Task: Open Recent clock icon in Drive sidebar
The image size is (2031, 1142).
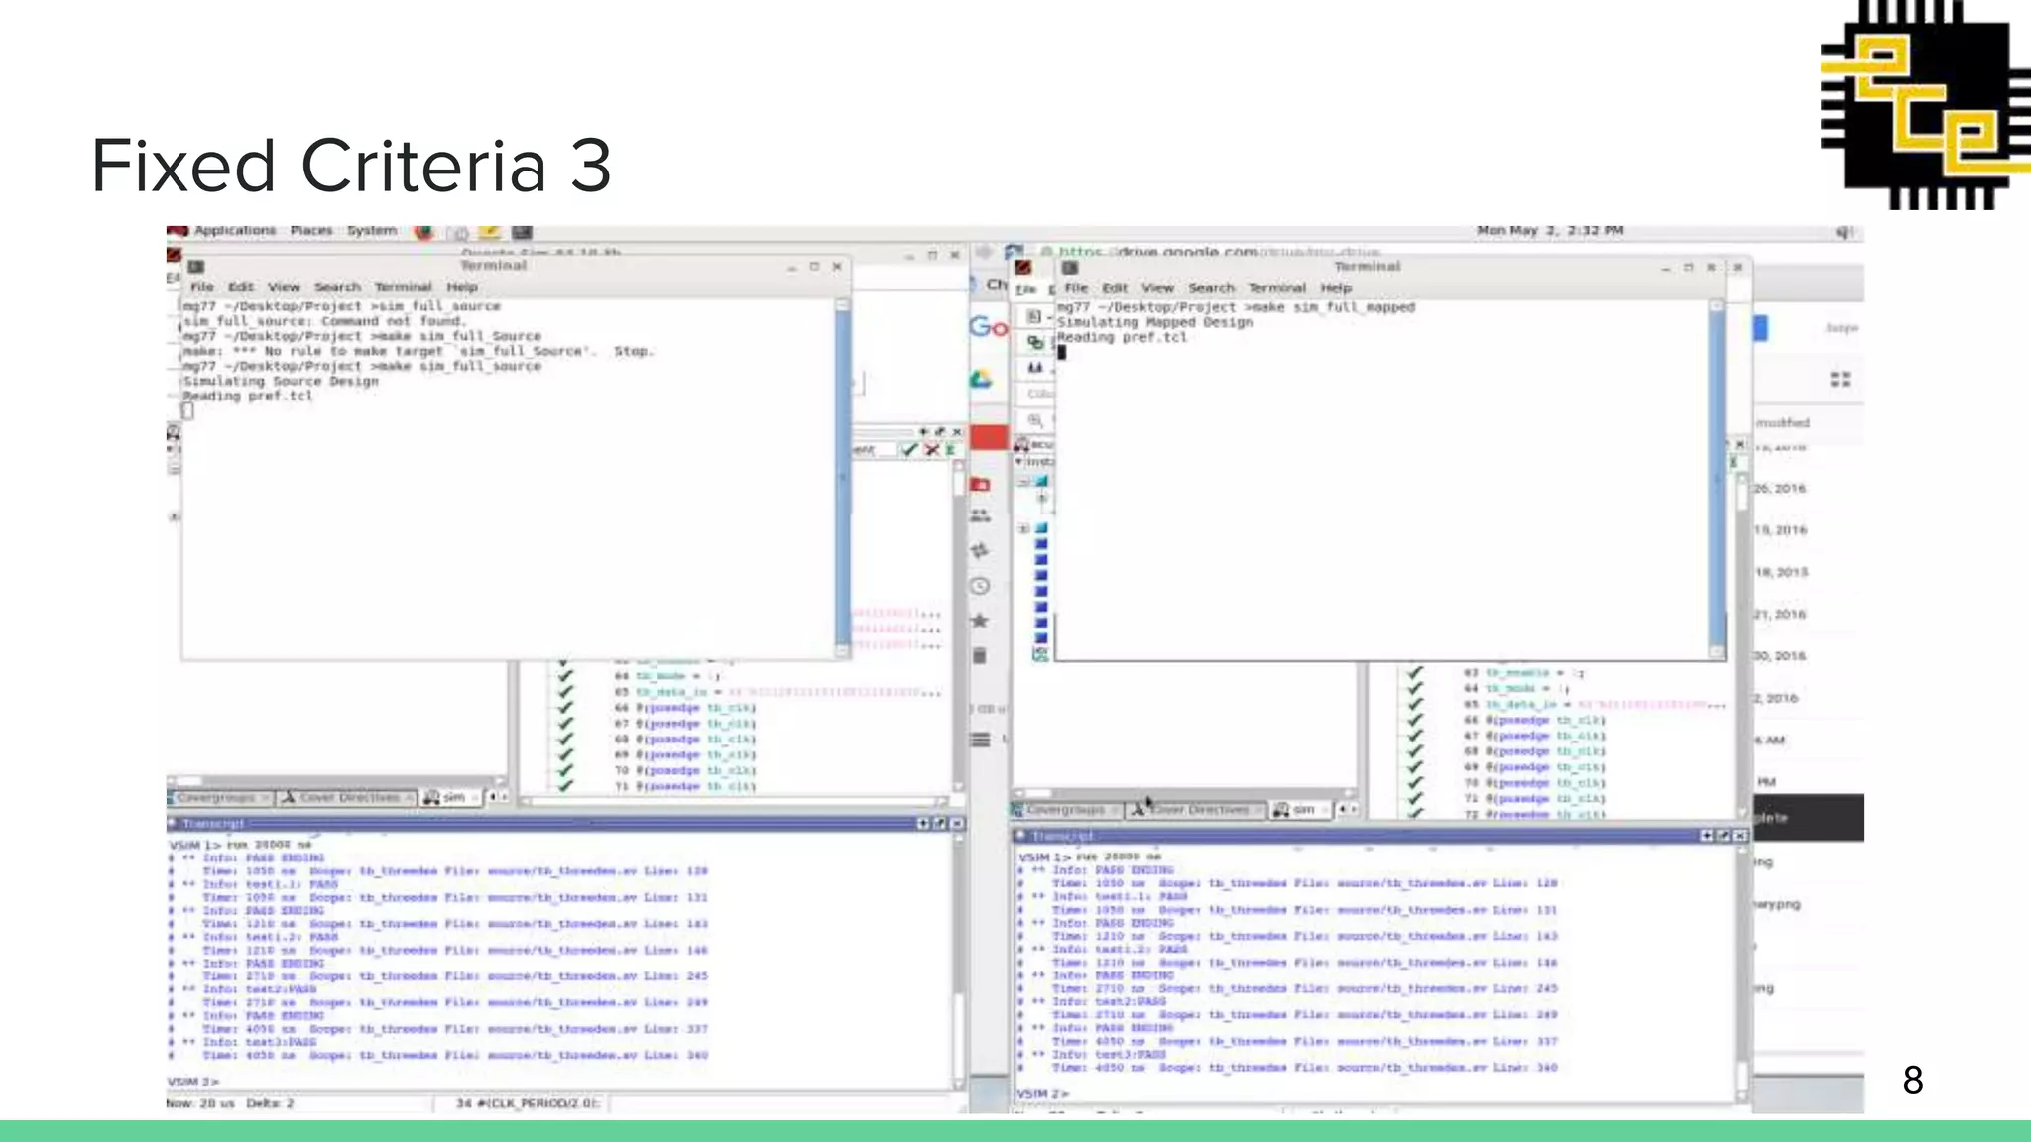Action: (980, 586)
